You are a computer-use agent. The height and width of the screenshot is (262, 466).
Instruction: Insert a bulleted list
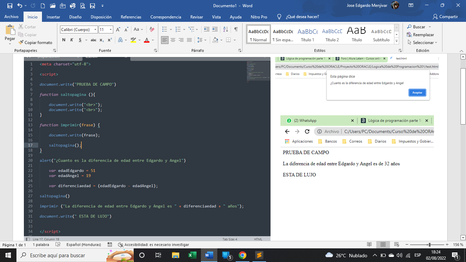pyautogui.click(x=164, y=30)
